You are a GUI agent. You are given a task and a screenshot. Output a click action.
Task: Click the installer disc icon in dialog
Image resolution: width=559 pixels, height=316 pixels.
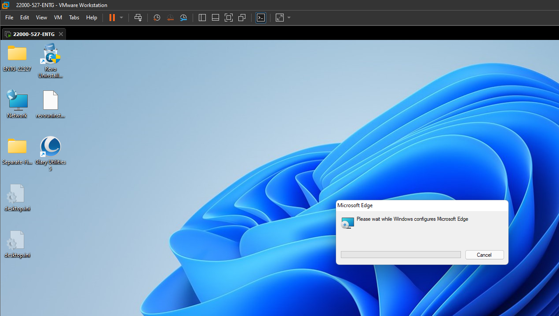pyautogui.click(x=347, y=223)
